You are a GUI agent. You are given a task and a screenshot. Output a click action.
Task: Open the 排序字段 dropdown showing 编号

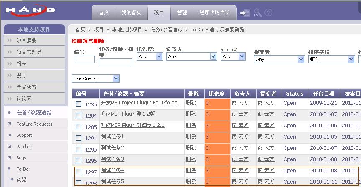331,59
